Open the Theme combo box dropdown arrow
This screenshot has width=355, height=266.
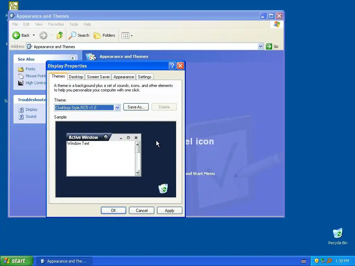click(117, 108)
